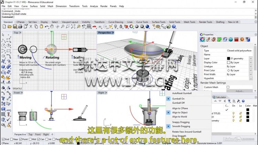Switch to the Solid Tools toolbar tab
Screen dimensions: 258x145
pos(174,22)
